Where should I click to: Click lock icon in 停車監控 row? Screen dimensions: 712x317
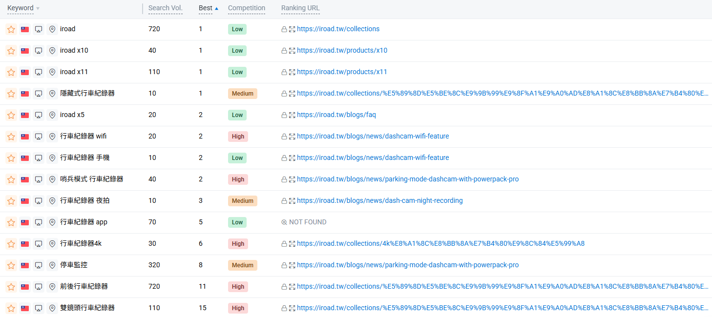[x=284, y=265]
